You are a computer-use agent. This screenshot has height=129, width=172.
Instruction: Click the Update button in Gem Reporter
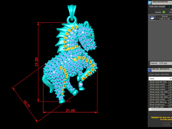158,12
